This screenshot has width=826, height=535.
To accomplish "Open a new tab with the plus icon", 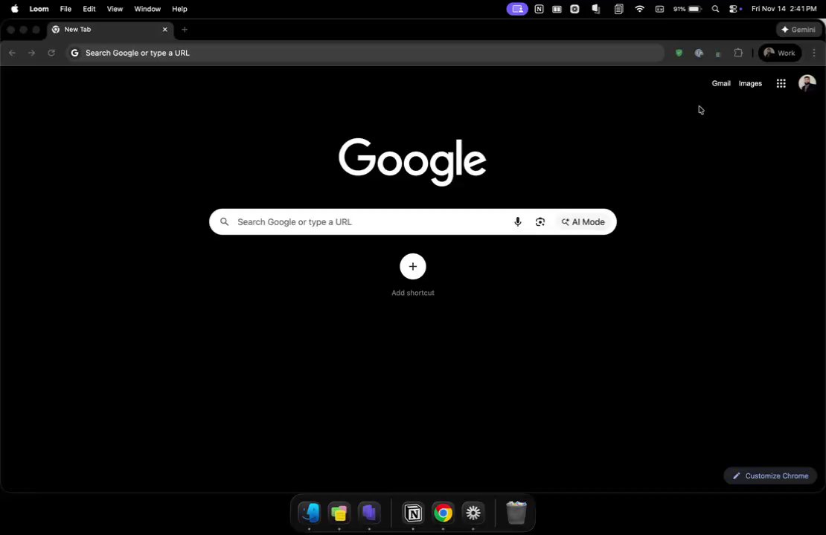I will coord(185,30).
